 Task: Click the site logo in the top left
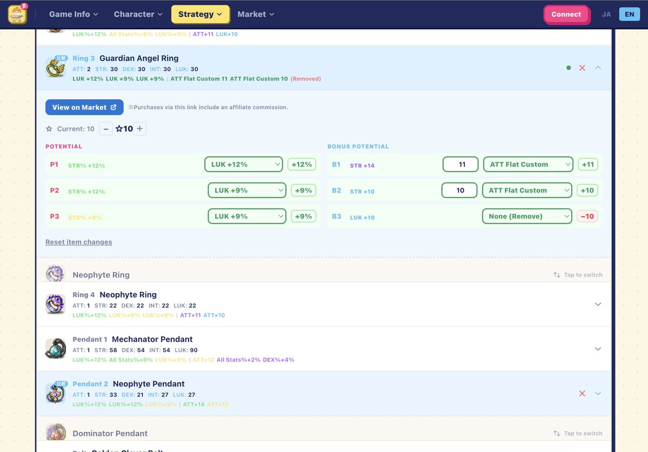18,15
